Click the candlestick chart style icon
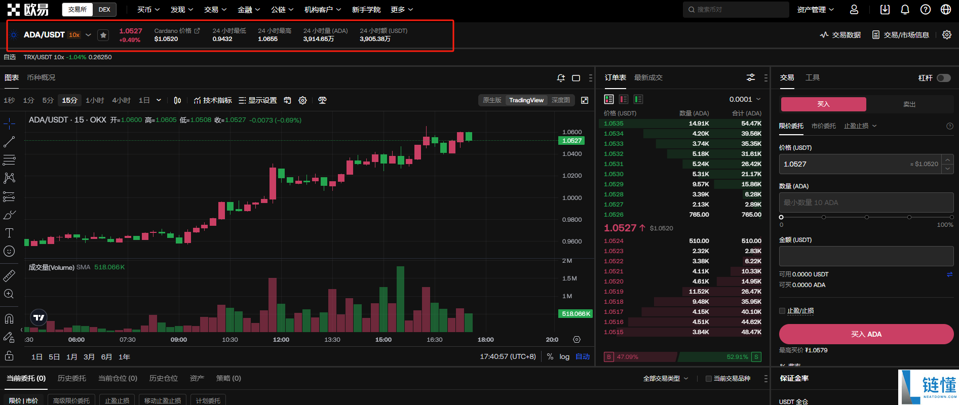 (177, 100)
